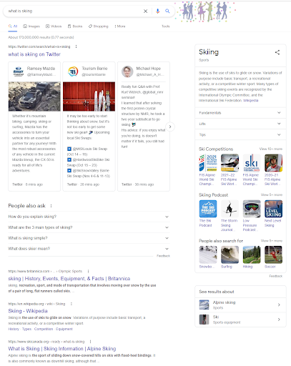Expand 'How do you explain skiing?' question

89,217
